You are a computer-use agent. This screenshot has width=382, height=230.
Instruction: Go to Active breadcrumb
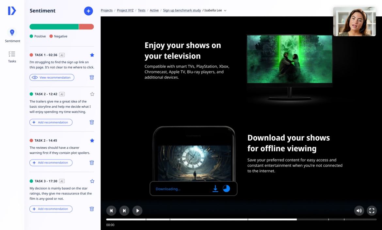point(154,10)
